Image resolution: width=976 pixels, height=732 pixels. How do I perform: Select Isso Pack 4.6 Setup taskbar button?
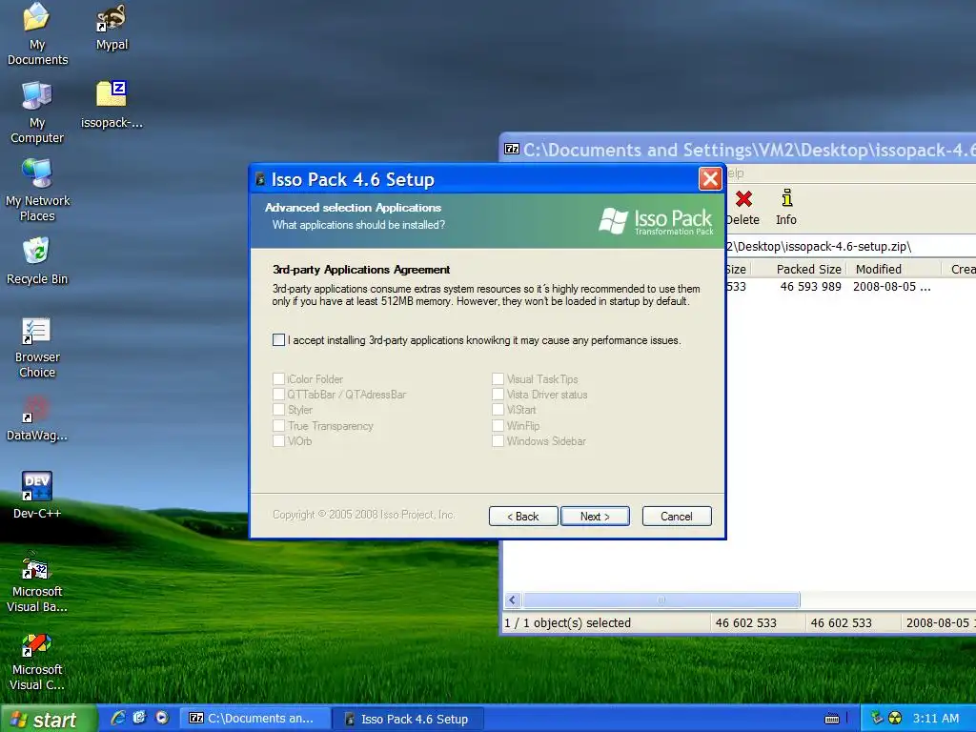click(408, 719)
